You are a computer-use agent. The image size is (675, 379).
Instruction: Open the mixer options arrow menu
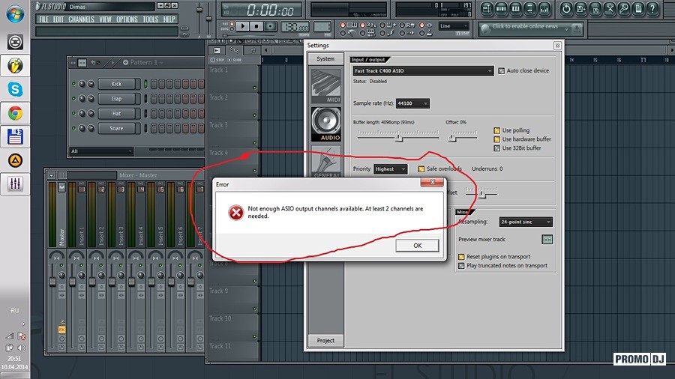[x=51, y=175]
